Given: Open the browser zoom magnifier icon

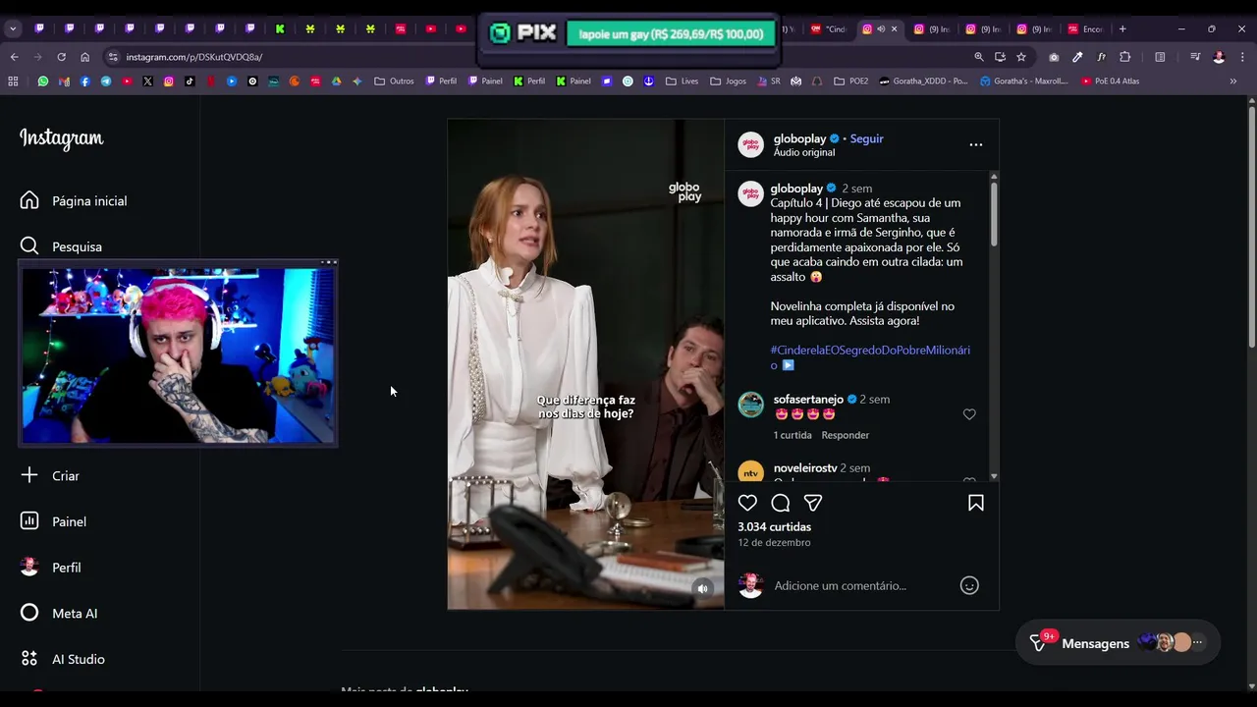Looking at the screenshot, I should 979,57.
